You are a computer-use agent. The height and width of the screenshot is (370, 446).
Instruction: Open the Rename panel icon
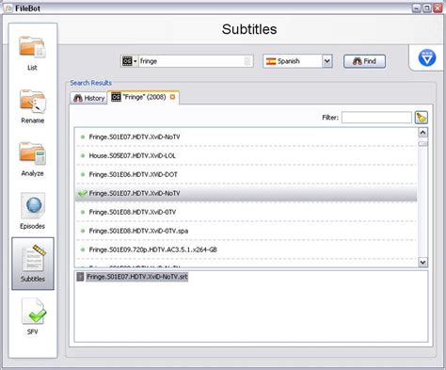point(33,105)
